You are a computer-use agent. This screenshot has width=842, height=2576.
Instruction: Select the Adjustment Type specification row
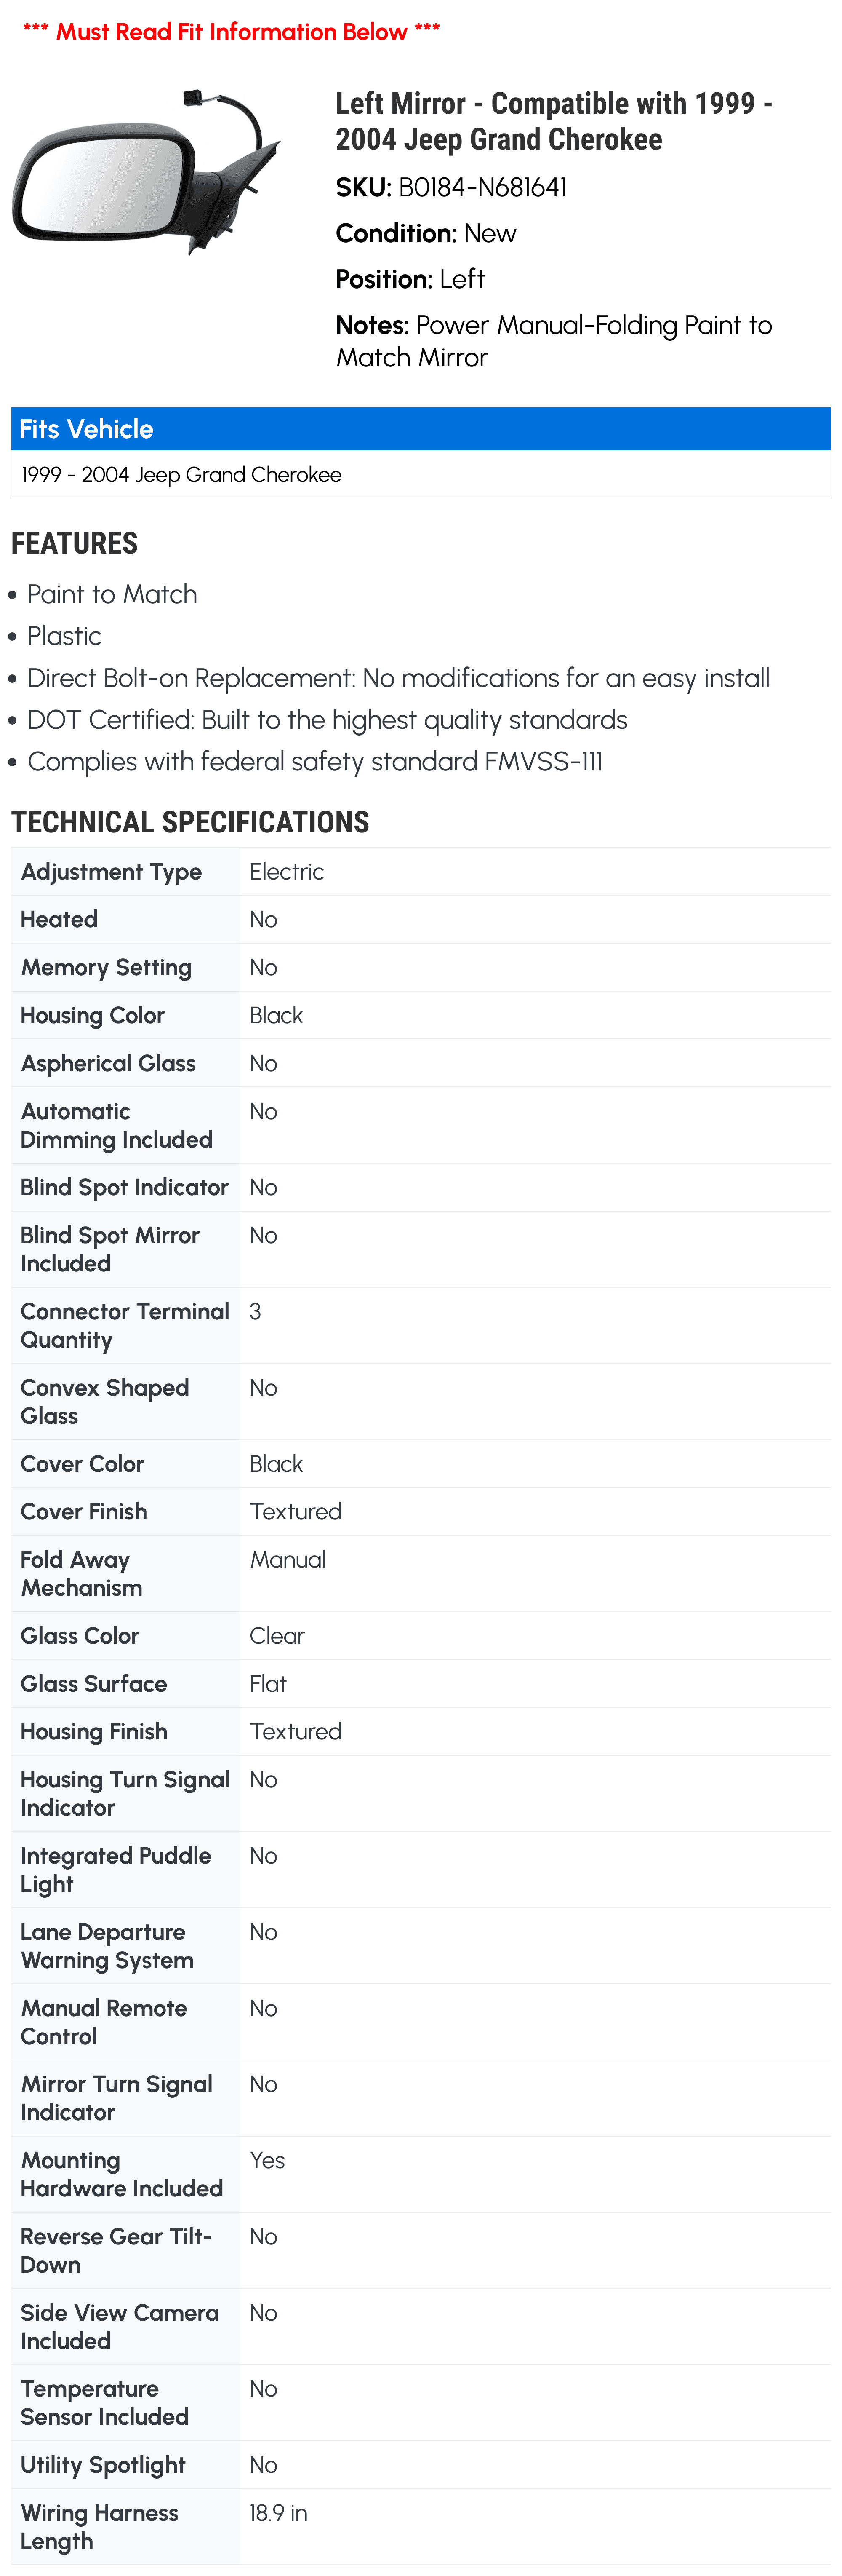421,872
